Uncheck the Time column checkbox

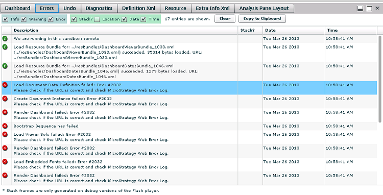143,19
